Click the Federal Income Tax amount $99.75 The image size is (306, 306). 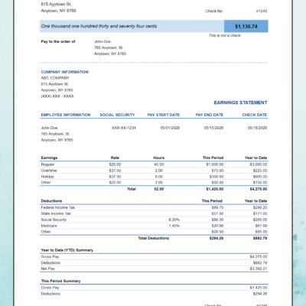point(217,207)
